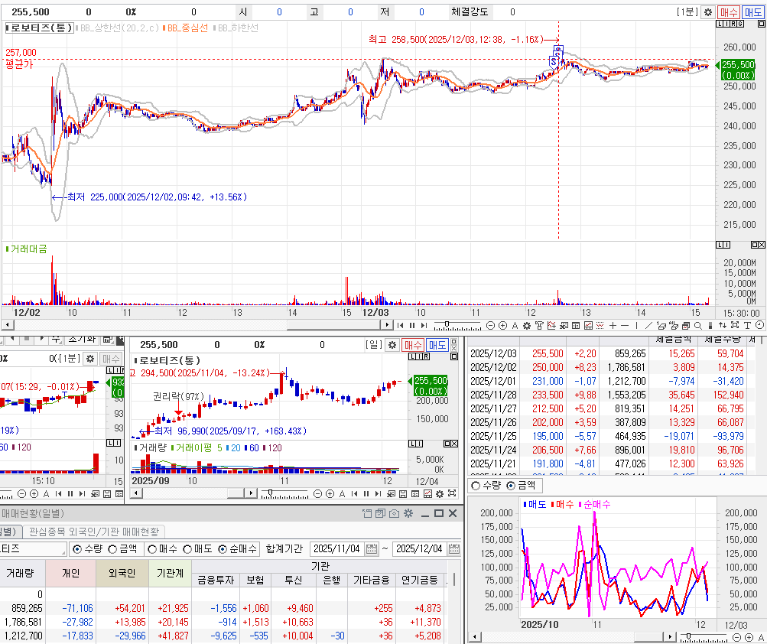Jump to last bar in main chart toolbar
Screen dimensions: 767x644
coord(424,325)
